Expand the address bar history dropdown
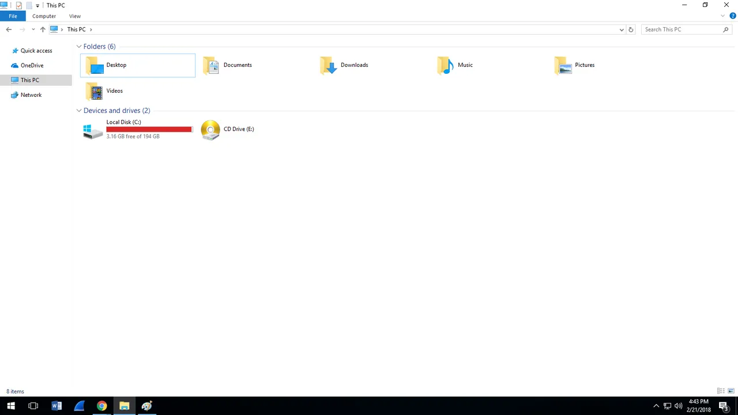This screenshot has width=738, height=415. 622,29
